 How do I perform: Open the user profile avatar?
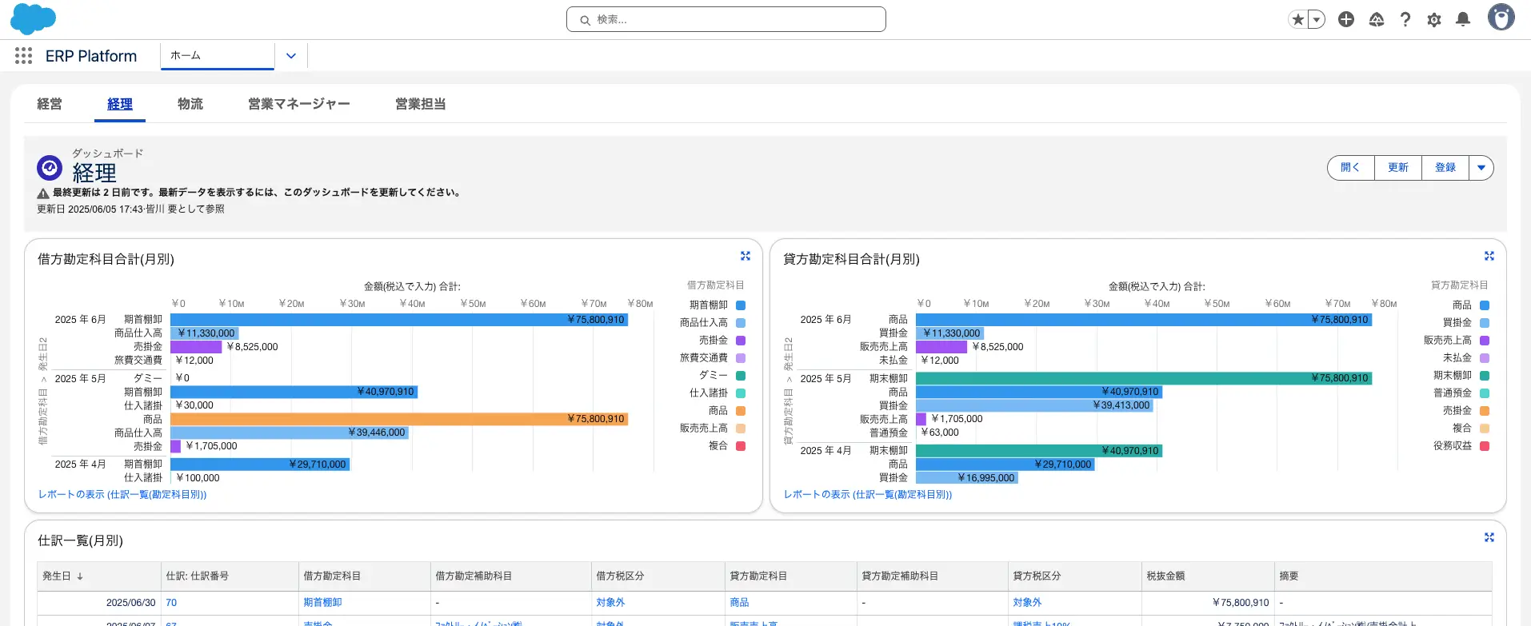1501,18
